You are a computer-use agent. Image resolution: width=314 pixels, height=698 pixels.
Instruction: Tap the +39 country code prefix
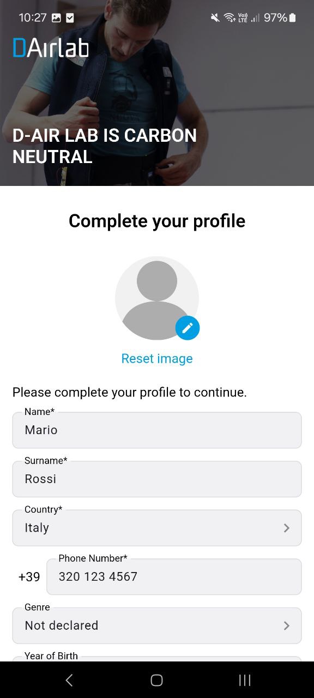pos(29,576)
